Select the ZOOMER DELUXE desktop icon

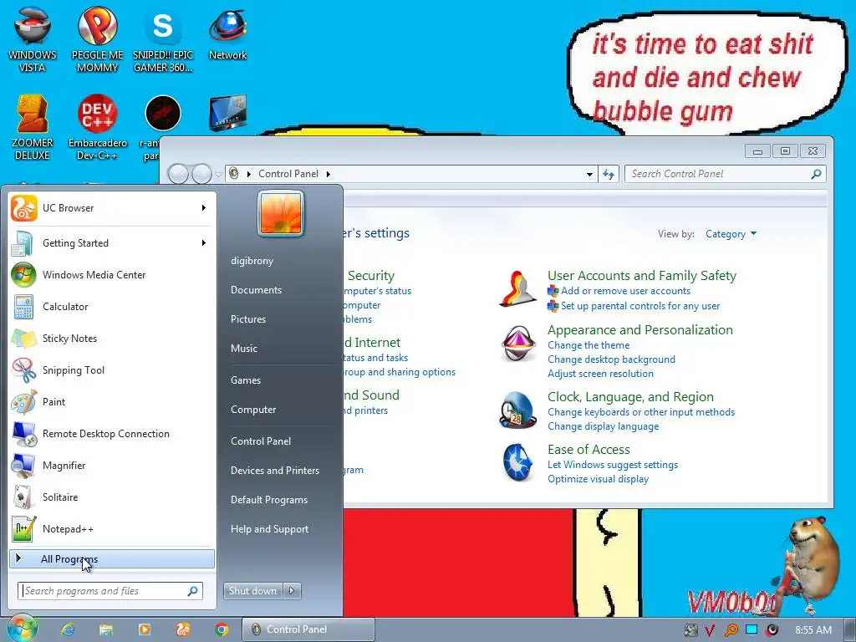point(33,128)
